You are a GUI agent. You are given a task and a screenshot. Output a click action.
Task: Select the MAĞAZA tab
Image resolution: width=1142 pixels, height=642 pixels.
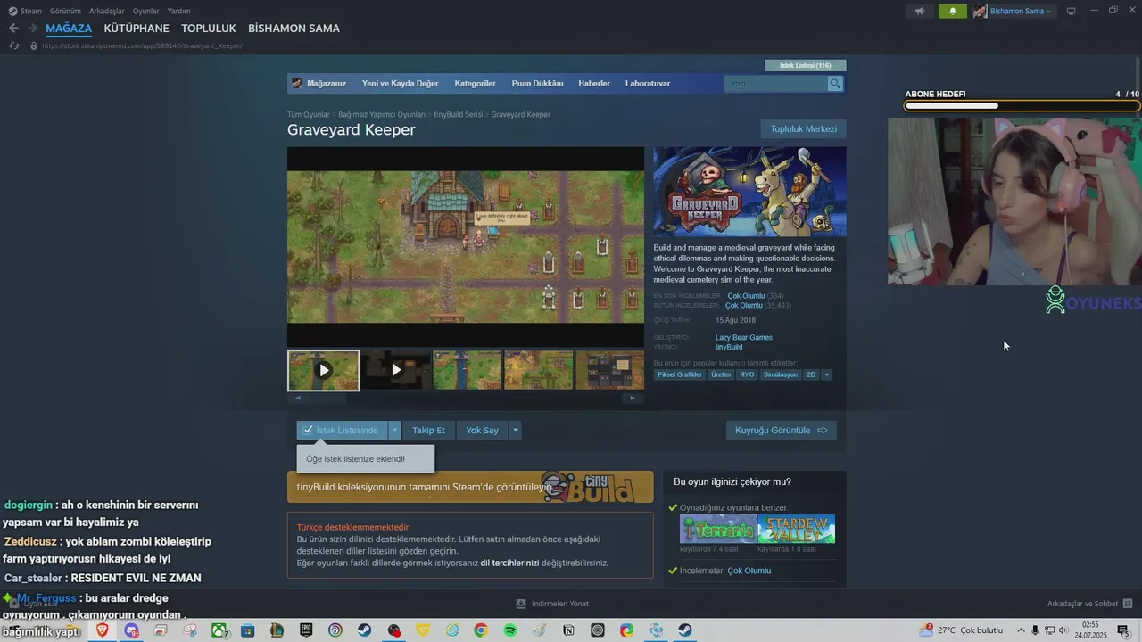pyautogui.click(x=69, y=29)
